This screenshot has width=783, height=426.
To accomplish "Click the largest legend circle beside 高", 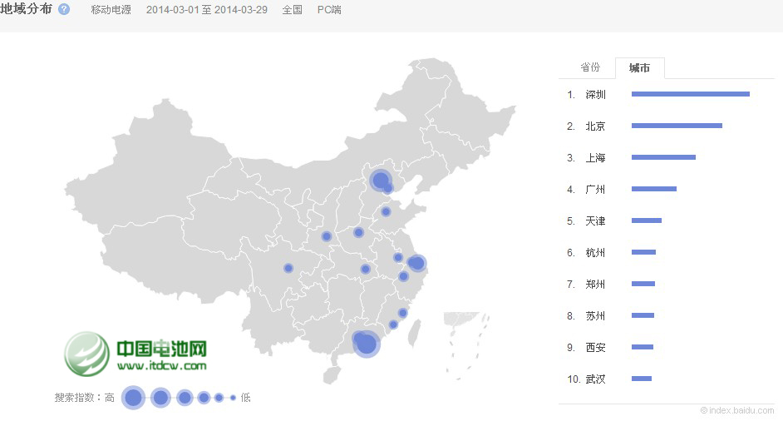I will tap(133, 398).
